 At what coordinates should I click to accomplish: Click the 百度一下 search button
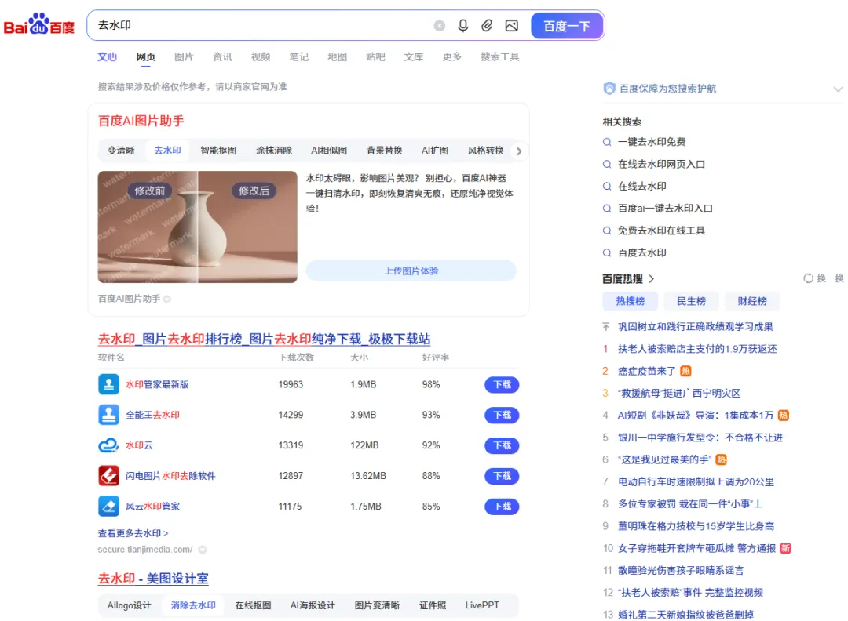click(x=566, y=25)
